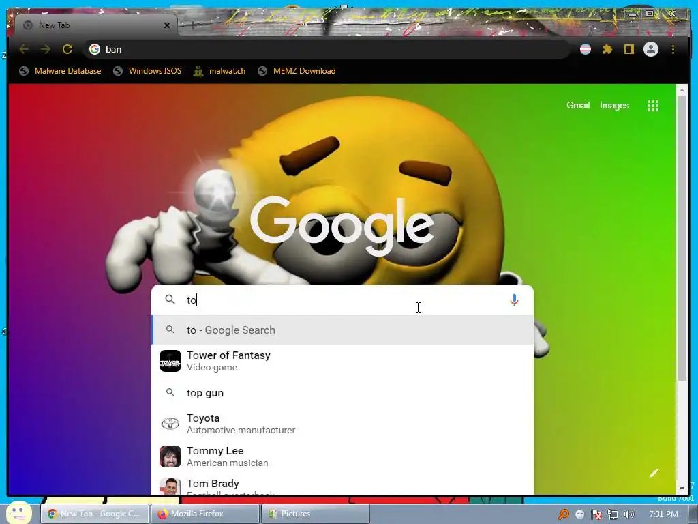Click the Google icon in the address bar
Viewport: 698px width, 524px height.
point(94,49)
